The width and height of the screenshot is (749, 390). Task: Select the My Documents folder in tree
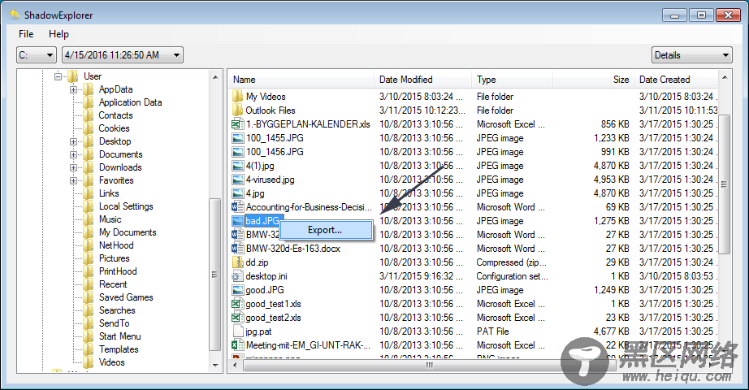tap(128, 232)
